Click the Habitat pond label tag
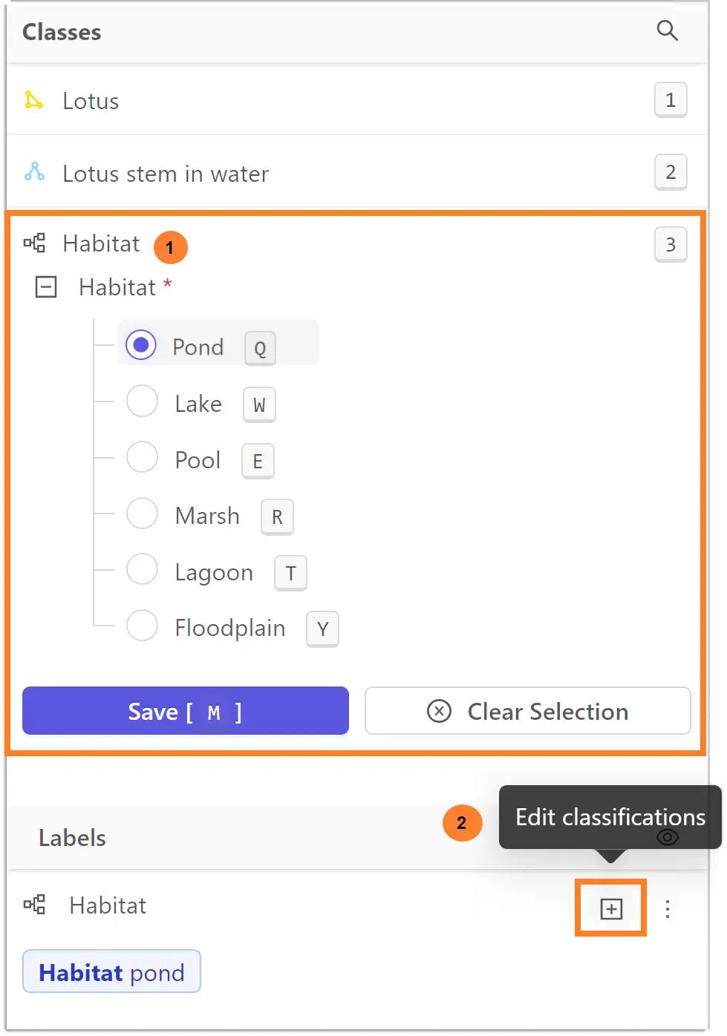The height and width of the screenshot is (1036, 727). [x=111, y=971]
